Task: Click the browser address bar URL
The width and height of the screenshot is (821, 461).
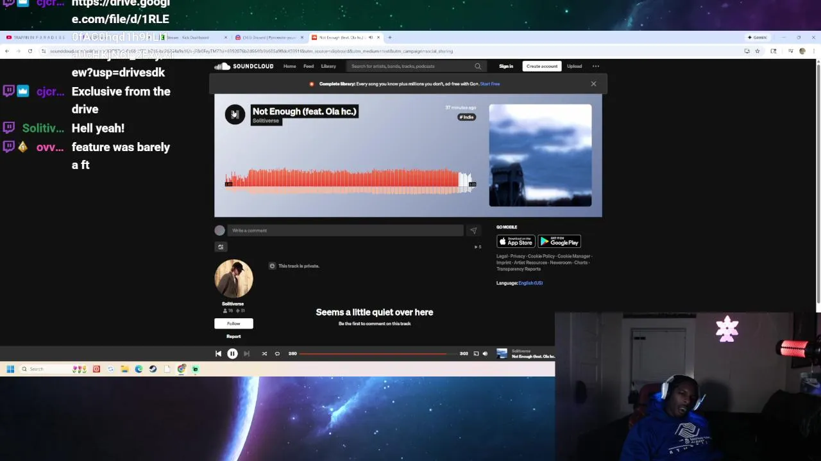Action: [x=250, y=51]
